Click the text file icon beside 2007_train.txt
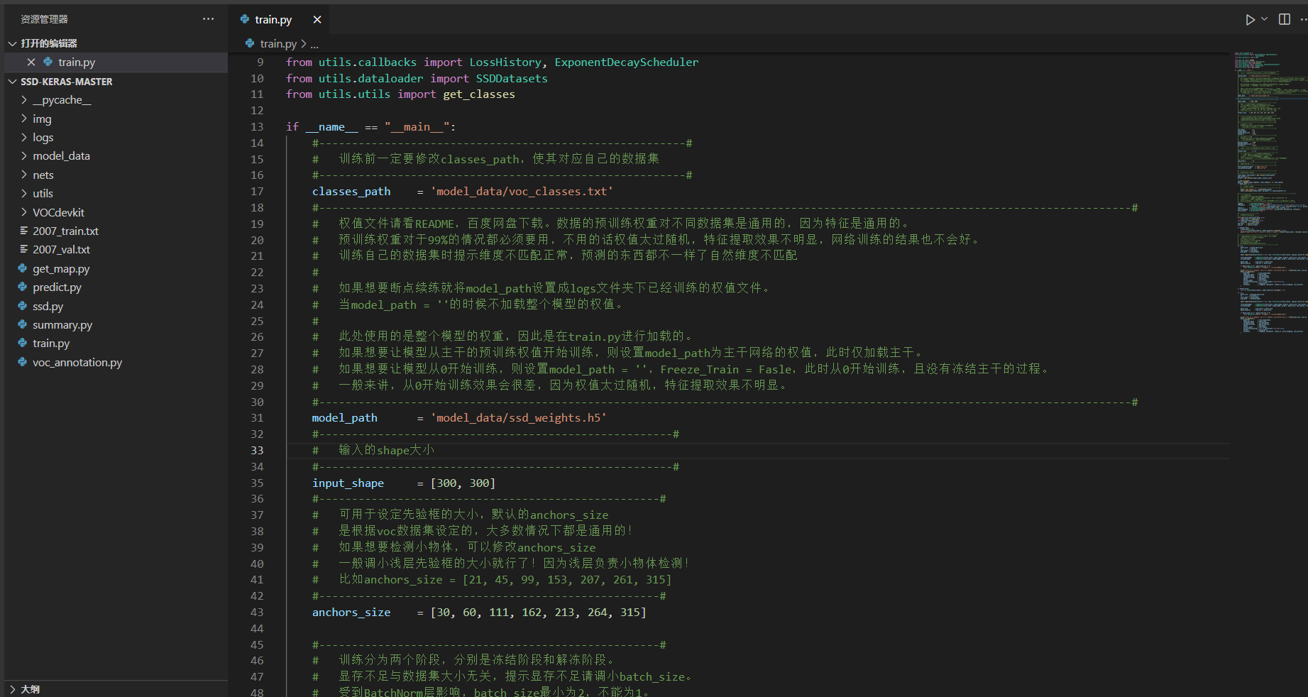Viewport: 1308px width, 697px height. (x=24, y=231)
